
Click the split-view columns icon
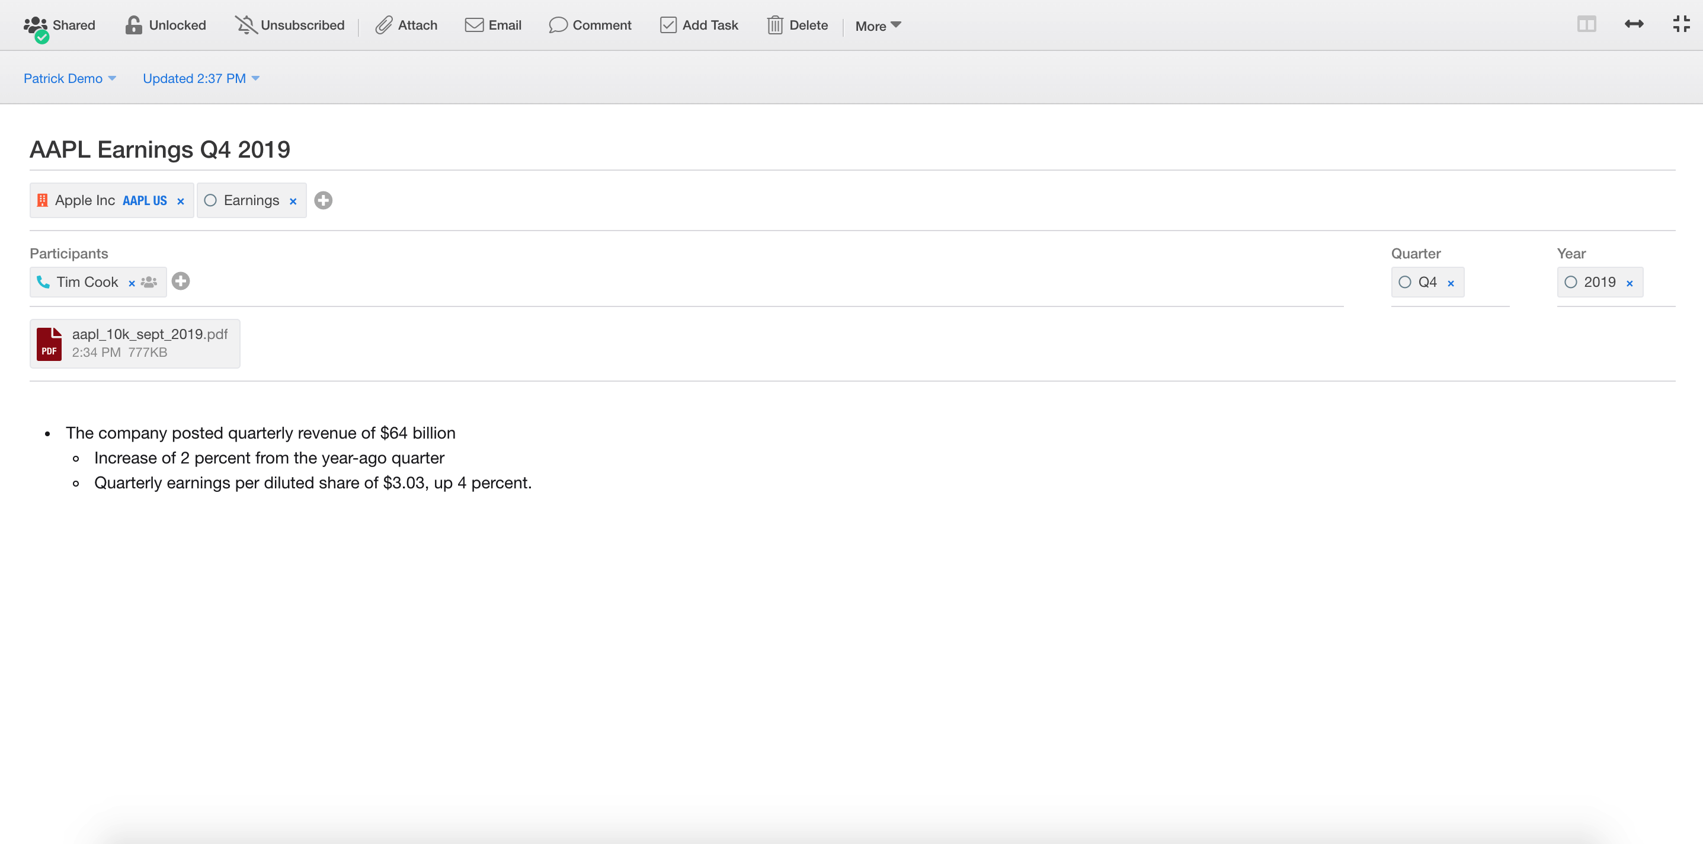pos(1586,24)
